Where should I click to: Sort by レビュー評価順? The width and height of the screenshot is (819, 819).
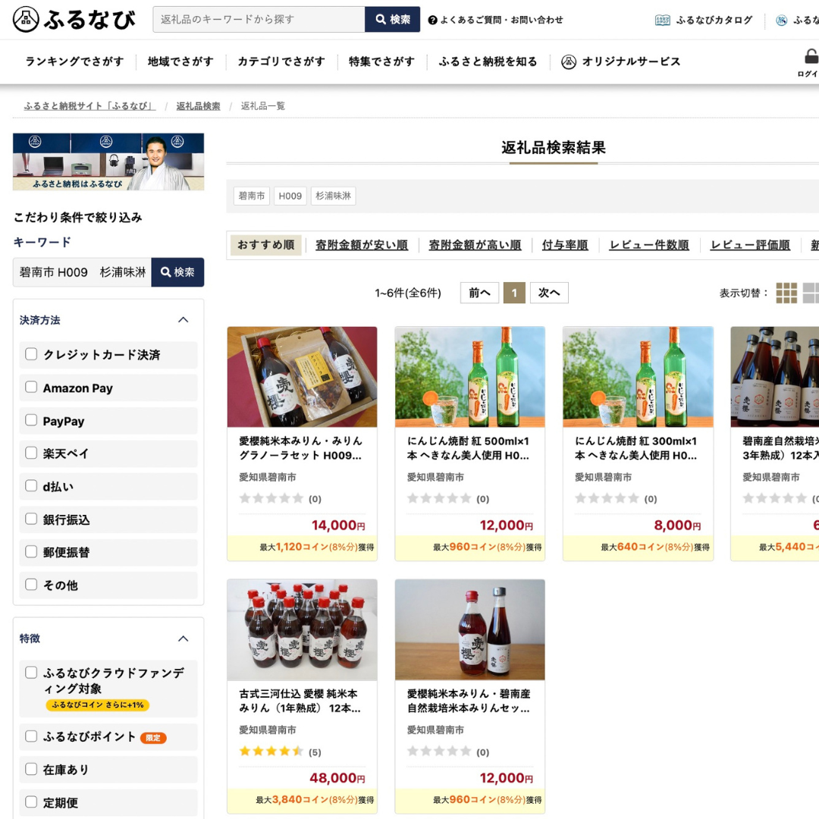click(x=750, y=245)
